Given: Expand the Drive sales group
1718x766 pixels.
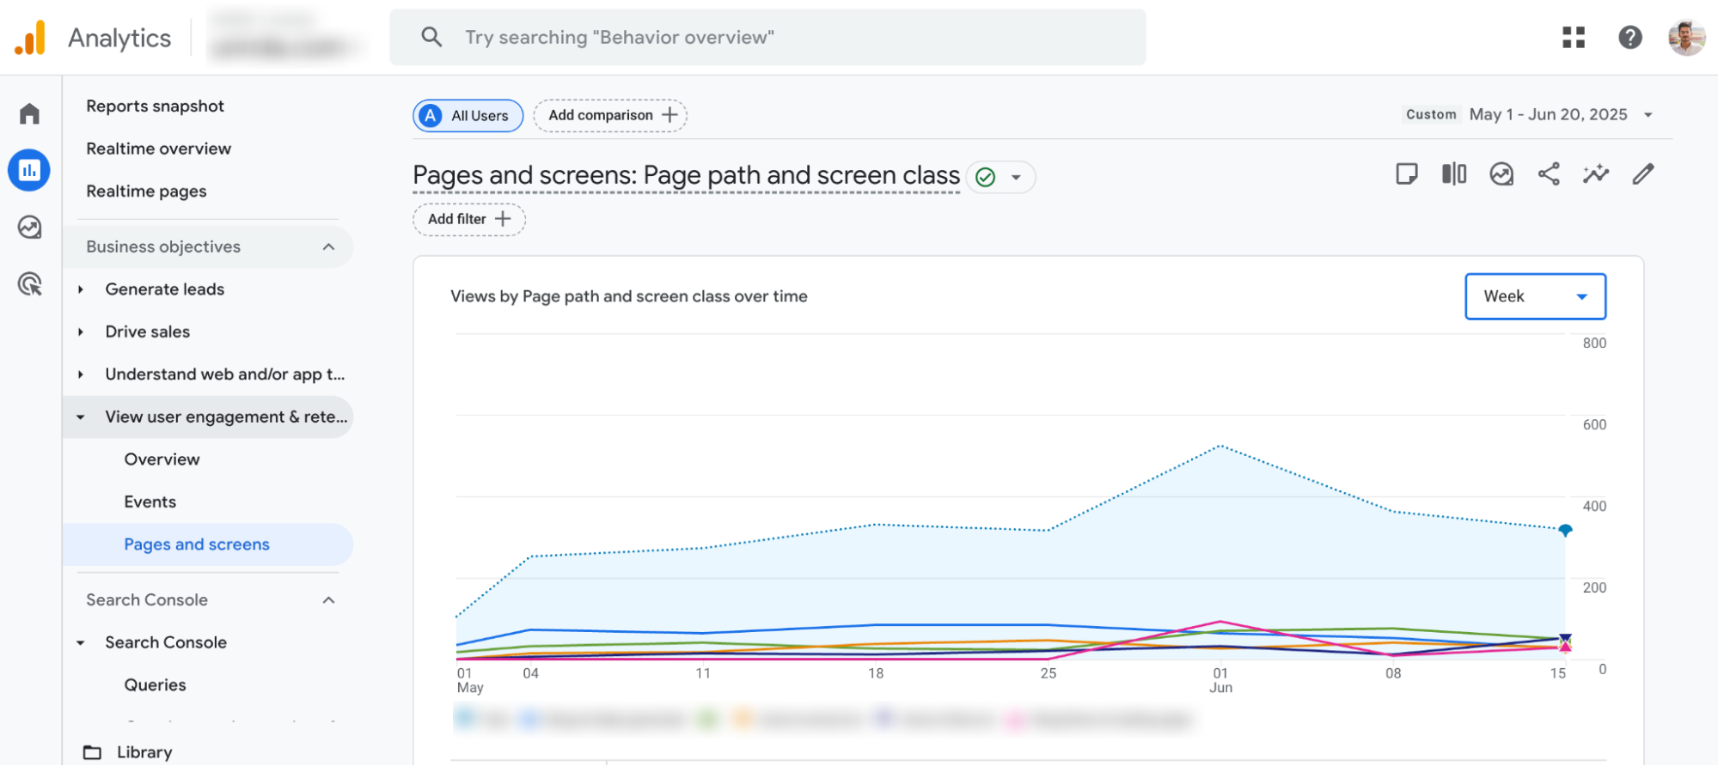Looking at the screenshot, I should coord(81,332).
